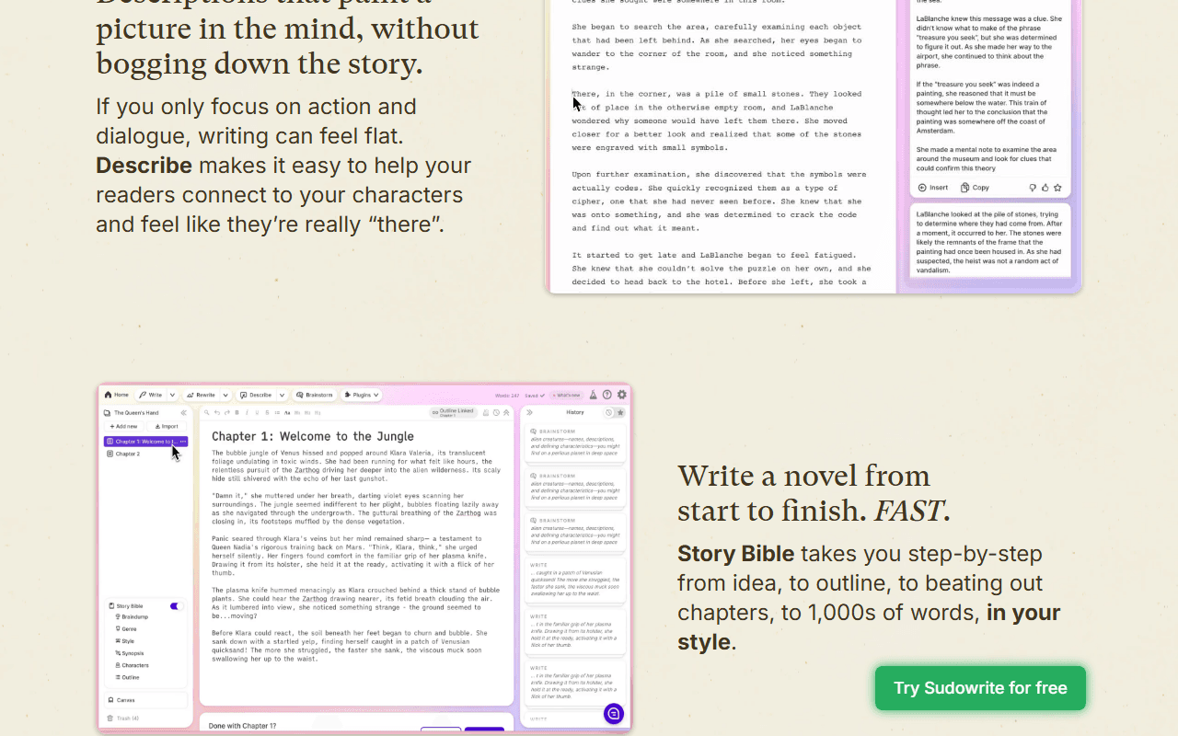Open Style in Story Bible
Viewport: 1178px width, 736px height.
[127, 641]
